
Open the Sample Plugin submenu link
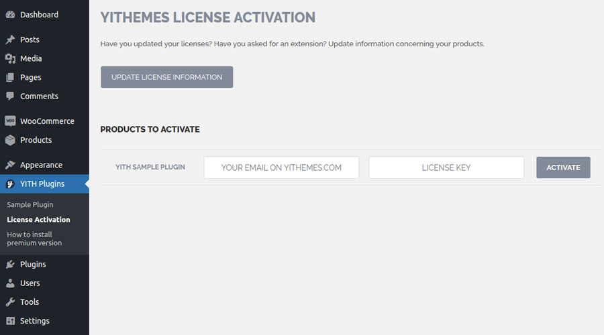pyautogui.click(x=30, y=204)
